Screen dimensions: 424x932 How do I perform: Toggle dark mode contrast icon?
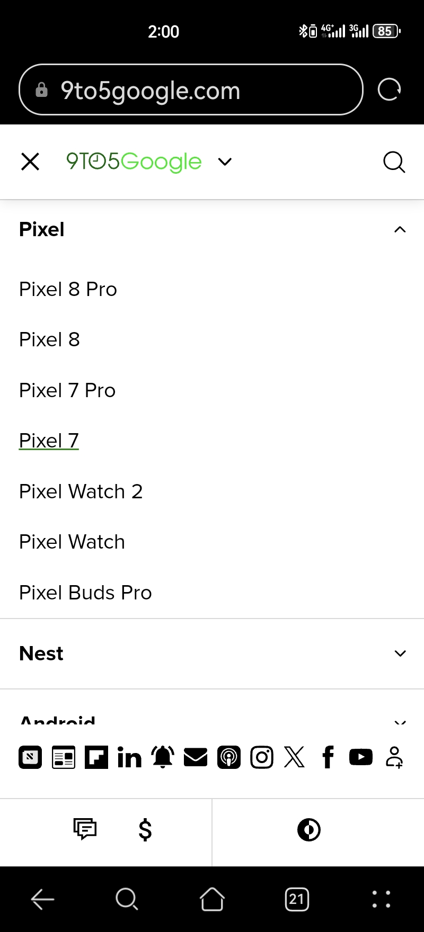309,830
